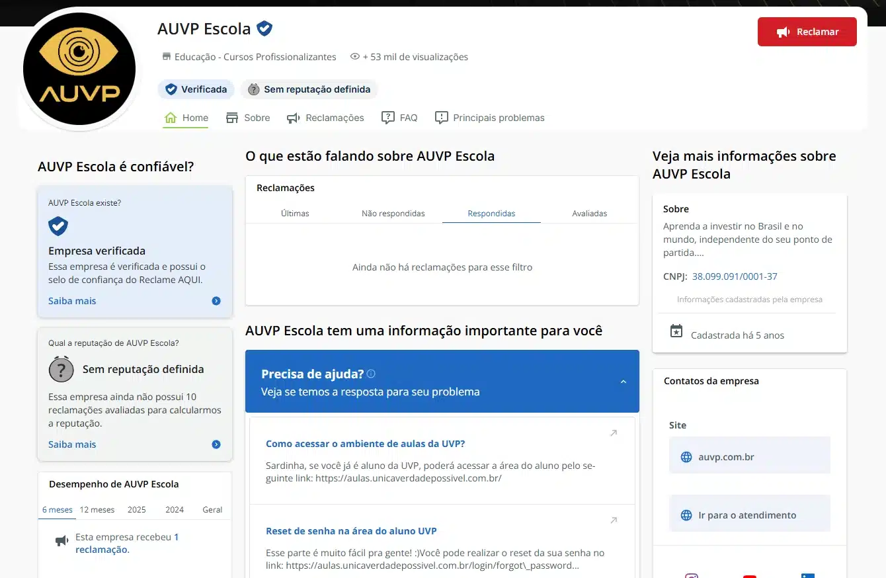Click the green Home house icon
Screen dimensions: 886x578
coord(171,118)
